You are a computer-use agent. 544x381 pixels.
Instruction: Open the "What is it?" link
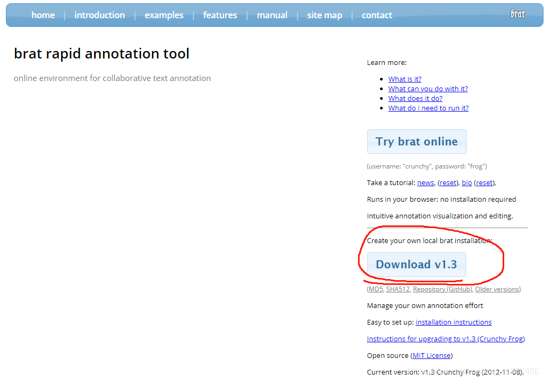click(405, 79)
